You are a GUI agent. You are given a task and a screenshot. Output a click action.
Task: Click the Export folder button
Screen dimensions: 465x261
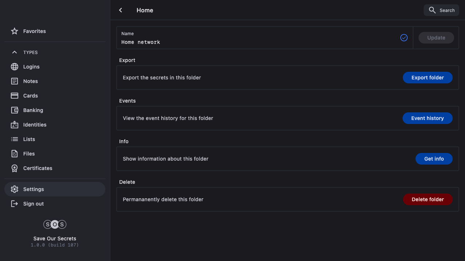pyautogui.click(x=428, y=78)
